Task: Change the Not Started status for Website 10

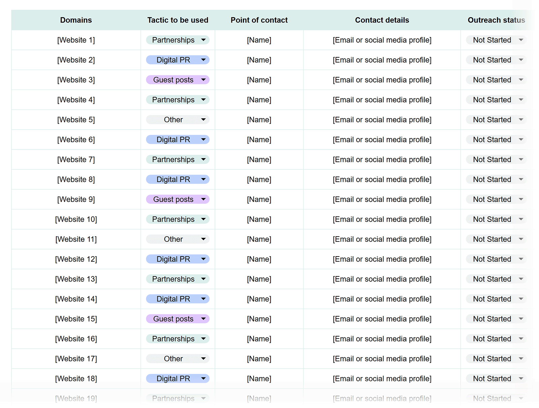Action: coord(496,219)
